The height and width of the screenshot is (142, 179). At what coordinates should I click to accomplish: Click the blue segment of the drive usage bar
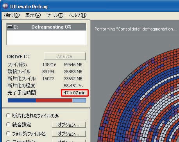[x=22, y=100]
